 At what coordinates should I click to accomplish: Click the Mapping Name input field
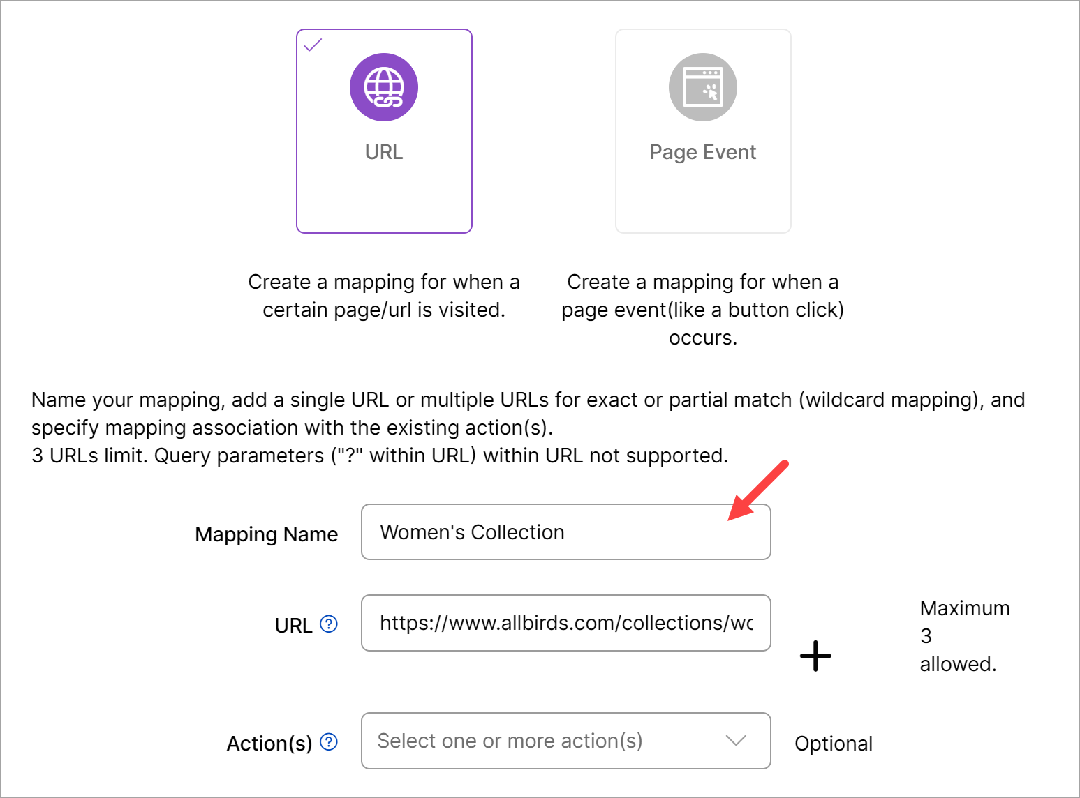click(565, 532)
